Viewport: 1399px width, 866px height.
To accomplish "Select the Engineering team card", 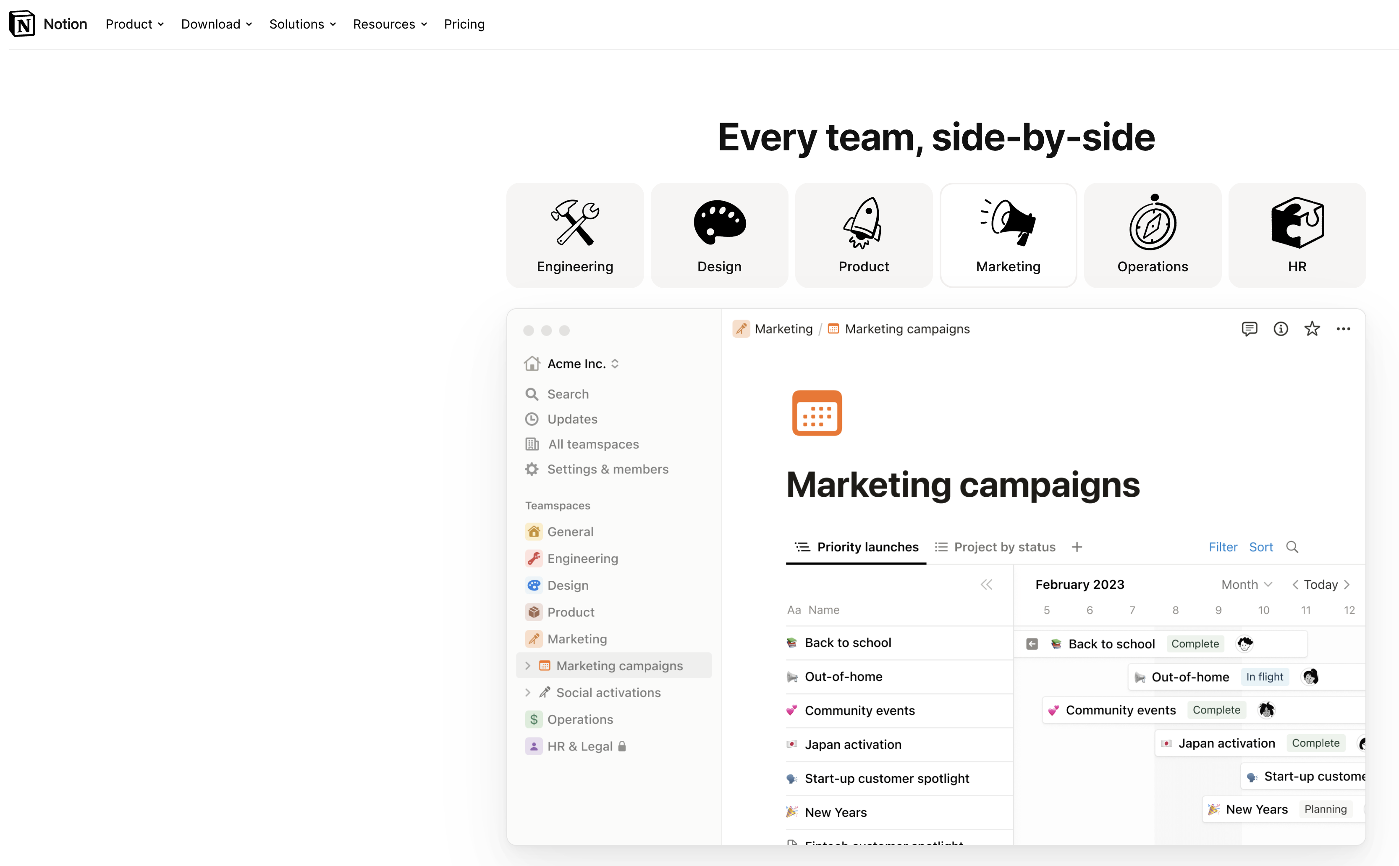I will 575,236.
